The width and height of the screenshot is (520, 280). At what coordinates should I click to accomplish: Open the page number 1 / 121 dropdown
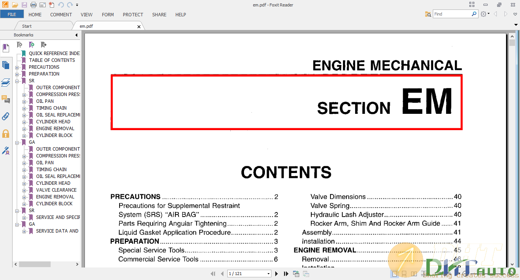[x=269, y=274]
